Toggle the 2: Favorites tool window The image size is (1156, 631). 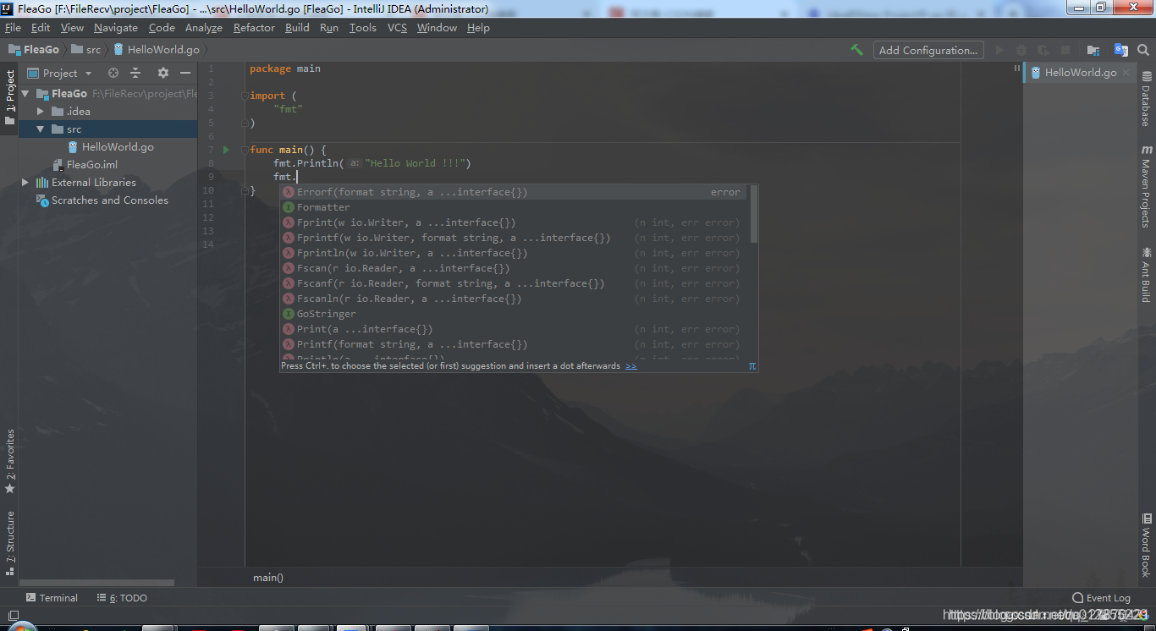point(10,462)
